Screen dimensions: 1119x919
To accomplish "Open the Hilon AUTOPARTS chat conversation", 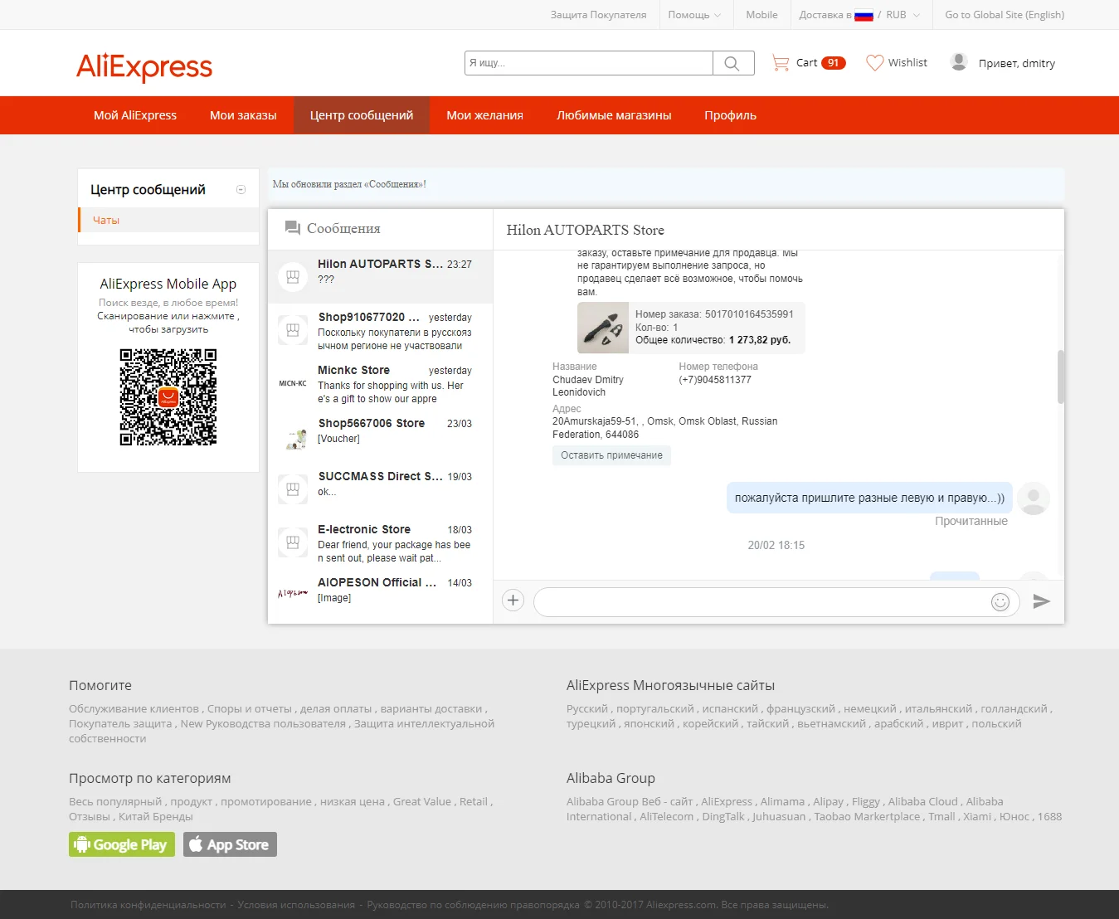I will point(381,277).
